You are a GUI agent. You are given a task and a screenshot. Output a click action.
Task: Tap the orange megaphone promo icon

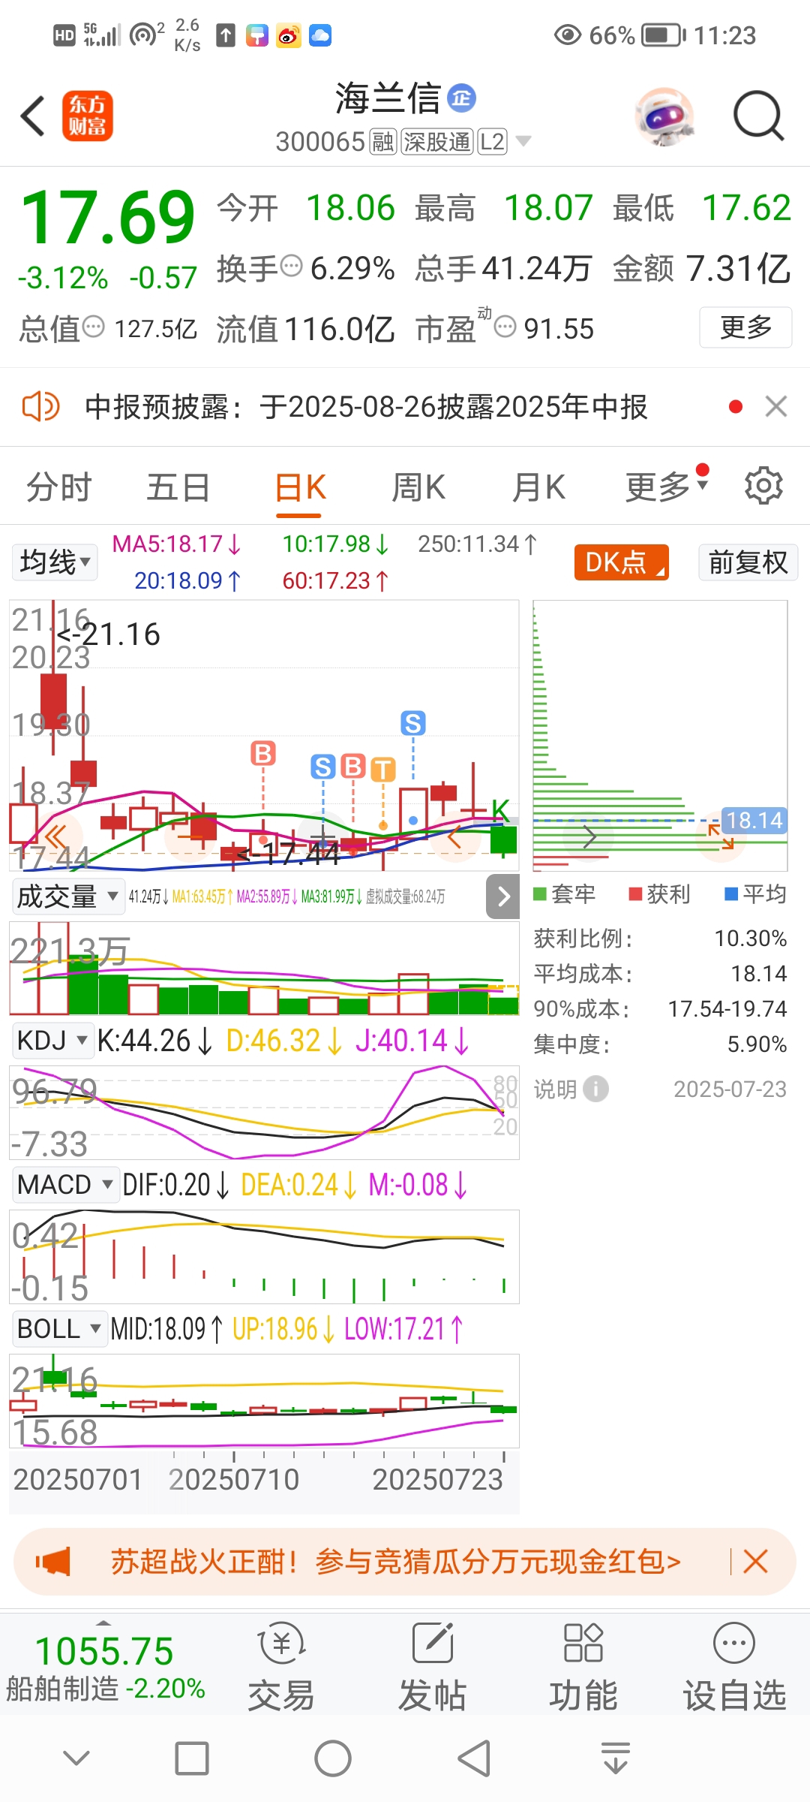pyautogui.click(x=53, y=1562)
